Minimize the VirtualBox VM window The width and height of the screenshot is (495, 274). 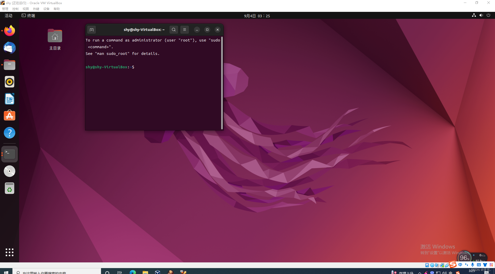pyautogui.click(x=465, y=3)
